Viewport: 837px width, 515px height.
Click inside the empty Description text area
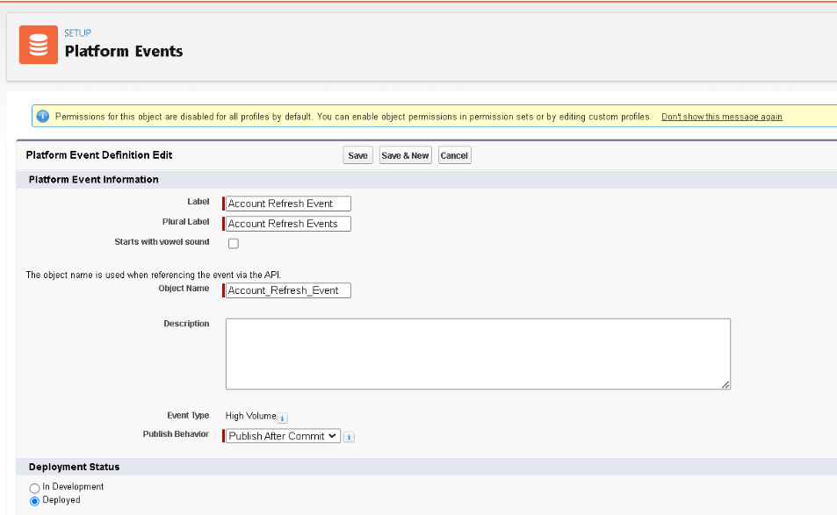pos(478,354)
